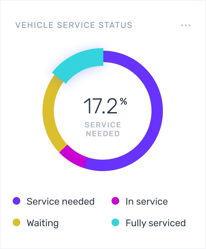The width and height of the screenshot is (206, 249).
Task: Click the word NEEDED inside the donut chart
Action: (103, 134)
